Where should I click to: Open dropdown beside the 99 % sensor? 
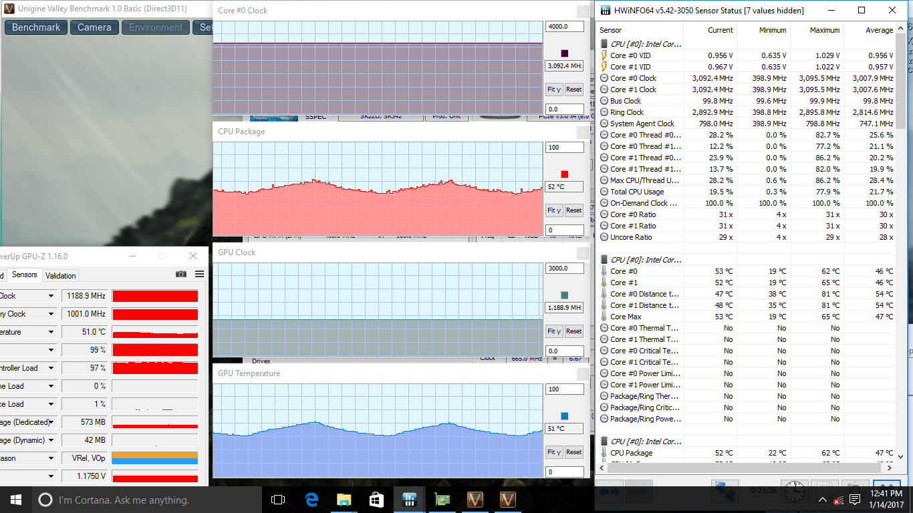pos(51,350)
